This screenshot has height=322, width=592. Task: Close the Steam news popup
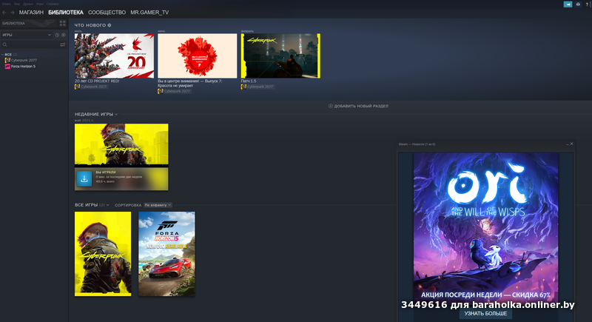click(571, 144)
